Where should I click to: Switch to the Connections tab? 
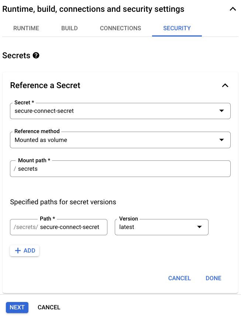(120, 28)
